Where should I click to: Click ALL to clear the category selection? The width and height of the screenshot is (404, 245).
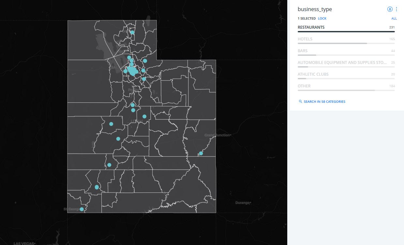pyautogui.click(x=394, y=19)
